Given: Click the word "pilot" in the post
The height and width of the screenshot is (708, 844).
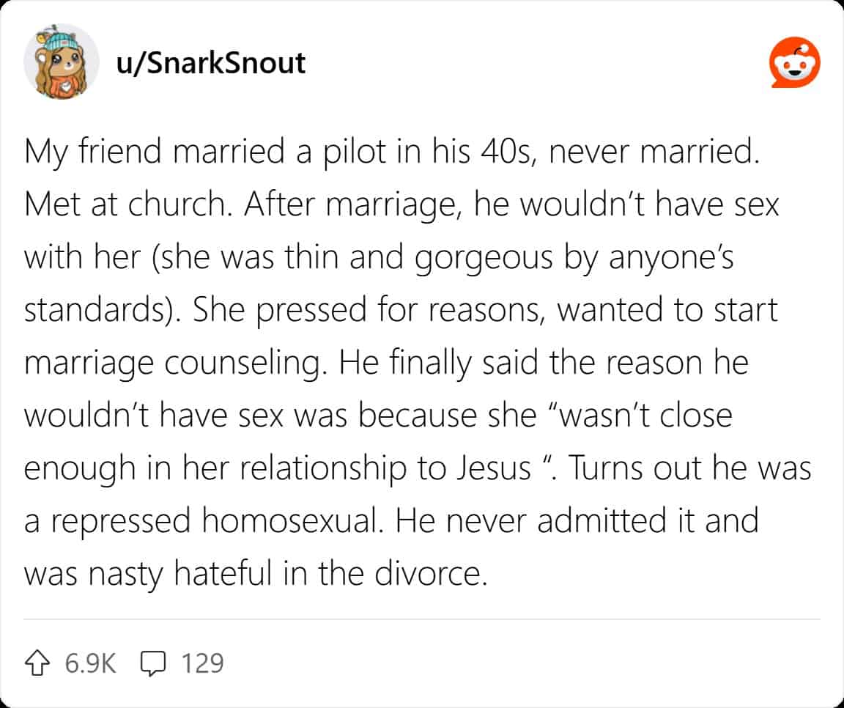Looking at the screenshot, I should [336, 154].
